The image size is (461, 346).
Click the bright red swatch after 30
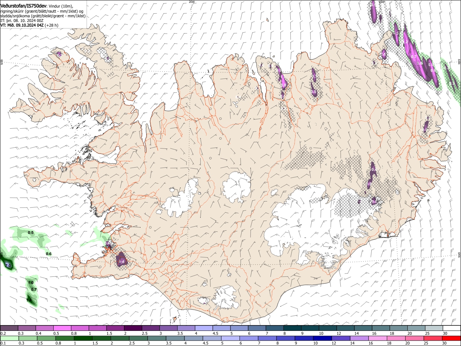pyautogui.click(x=451, y=338)
